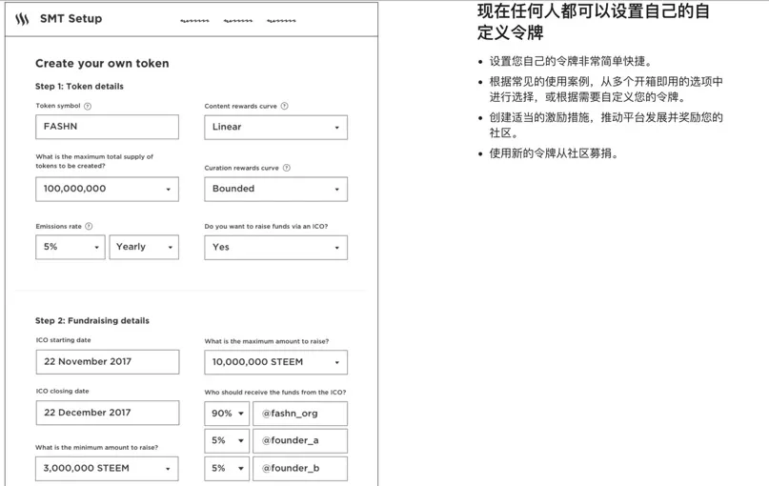Open the Yearly emissions period dropdown
The height and width of the screenshot is (486, 769).
click(144, 247)
